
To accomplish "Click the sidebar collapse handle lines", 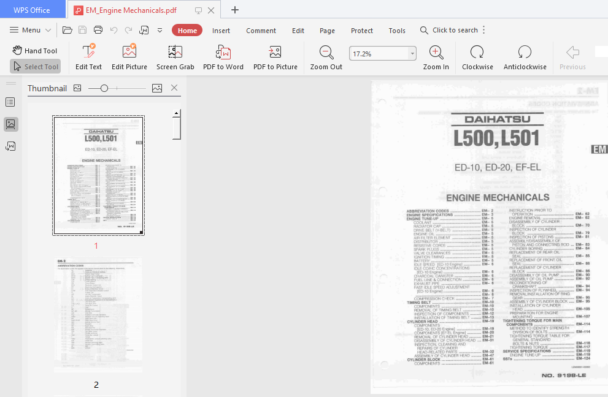I will pyautogui.click(x=11, y=83).
